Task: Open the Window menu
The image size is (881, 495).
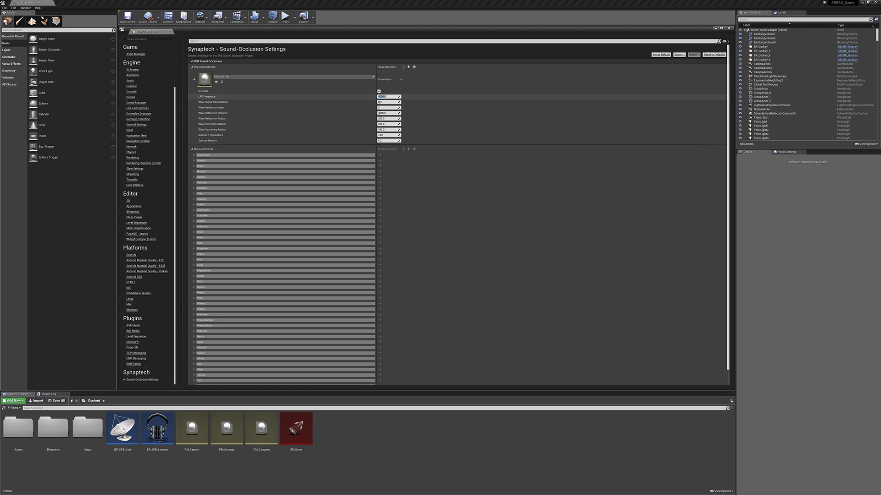Action: click(x=25, y=8)
